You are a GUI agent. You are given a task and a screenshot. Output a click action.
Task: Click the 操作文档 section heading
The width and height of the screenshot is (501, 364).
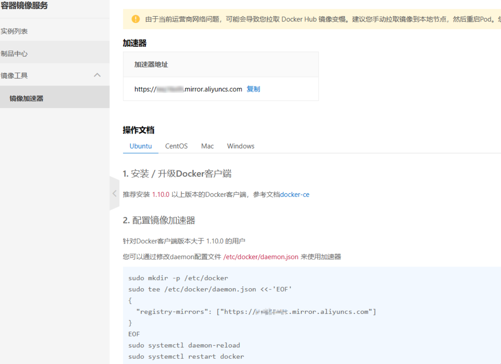pyautogui.click(x=138, y=130)
